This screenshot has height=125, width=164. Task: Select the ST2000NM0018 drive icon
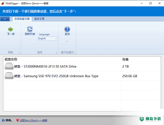(9, 66)
